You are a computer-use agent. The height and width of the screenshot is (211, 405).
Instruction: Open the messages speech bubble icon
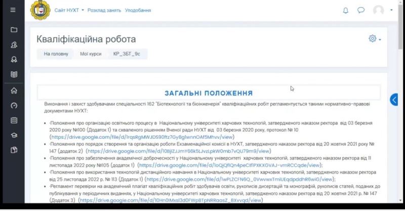pos(361,10)
